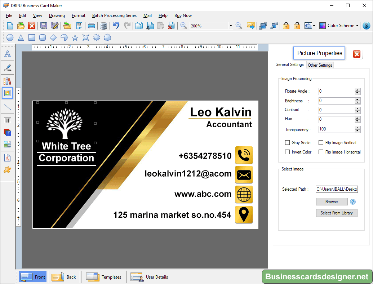Lock the selected object

tap(286, 26)
